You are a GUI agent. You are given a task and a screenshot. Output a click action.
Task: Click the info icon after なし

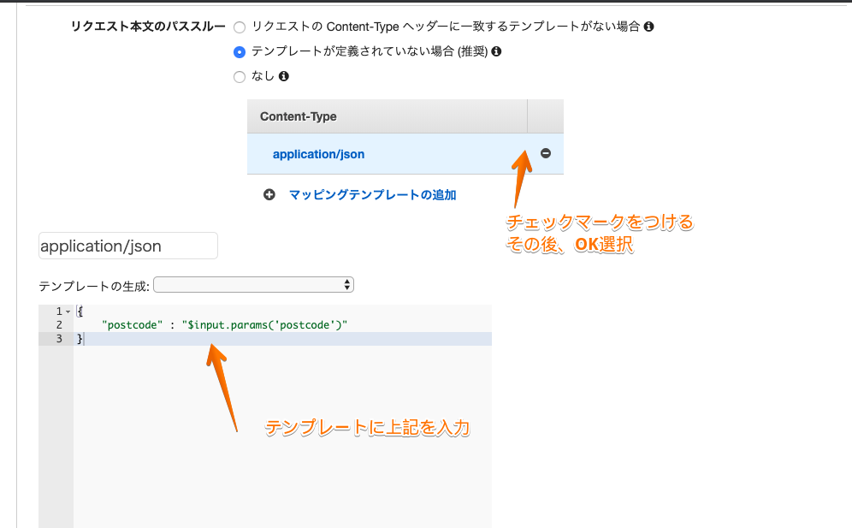282,77
